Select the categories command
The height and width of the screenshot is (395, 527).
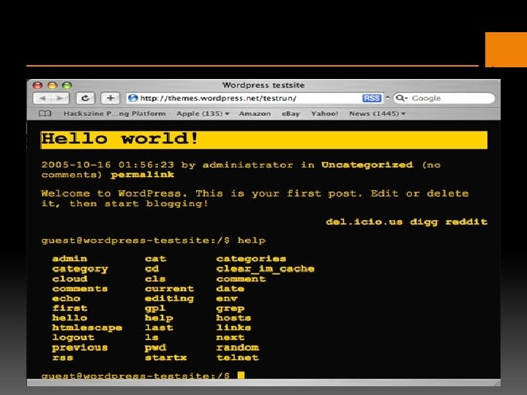tap(251, 259)
